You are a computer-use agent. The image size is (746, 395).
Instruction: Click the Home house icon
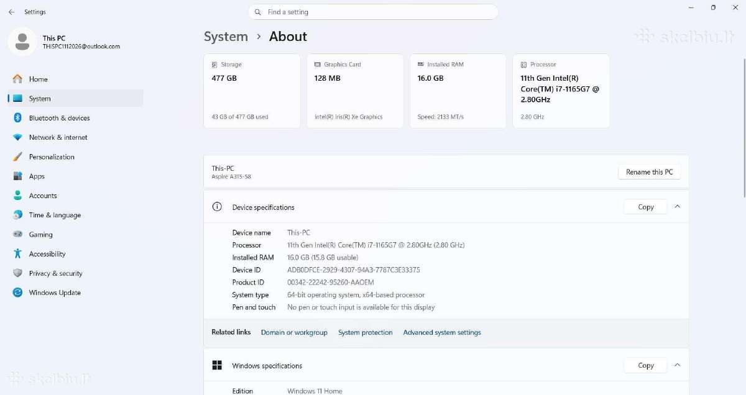17,79
